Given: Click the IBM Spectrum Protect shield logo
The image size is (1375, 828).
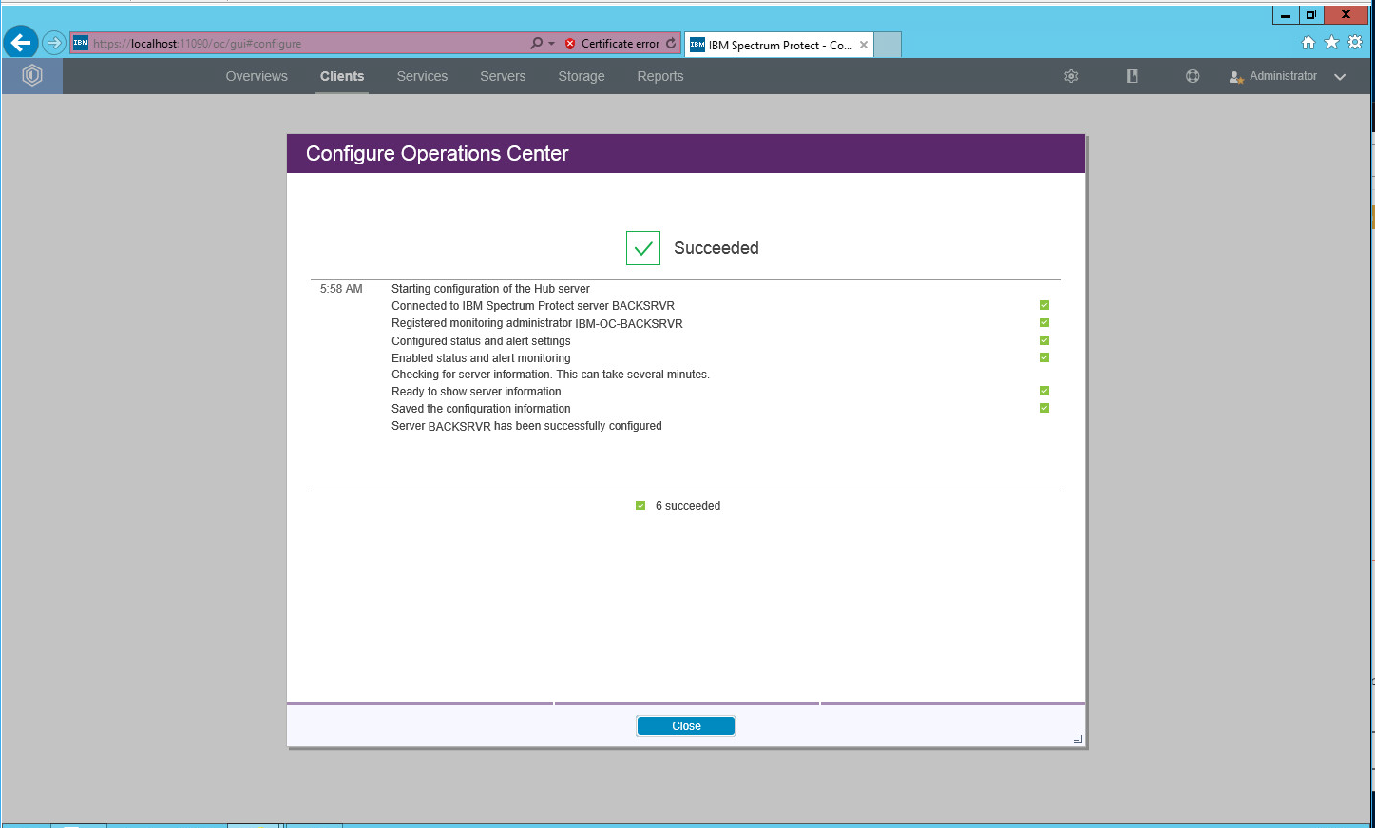Looking at the screenshot, I should point(32,76).
